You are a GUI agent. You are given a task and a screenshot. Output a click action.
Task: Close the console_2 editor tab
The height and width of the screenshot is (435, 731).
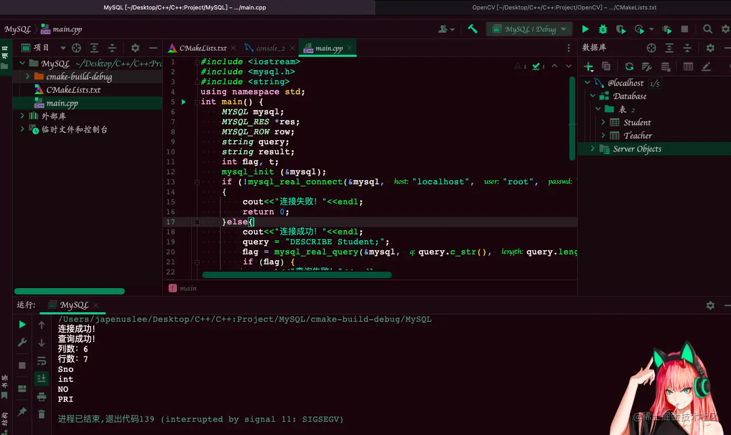291,48
